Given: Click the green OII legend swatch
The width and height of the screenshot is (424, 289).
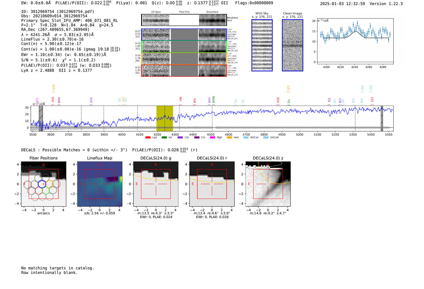Looking at the screenshot, I should pos(164,138).
